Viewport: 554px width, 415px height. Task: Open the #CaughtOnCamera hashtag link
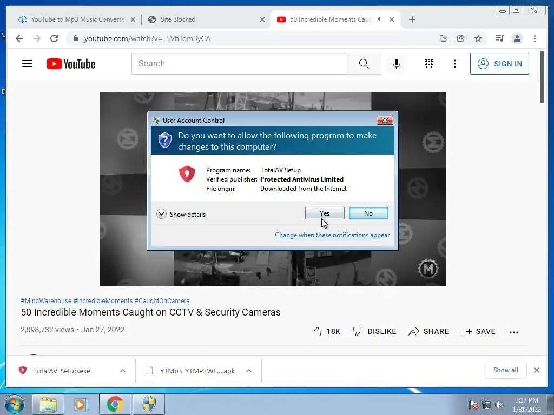[x=162, y=300]
